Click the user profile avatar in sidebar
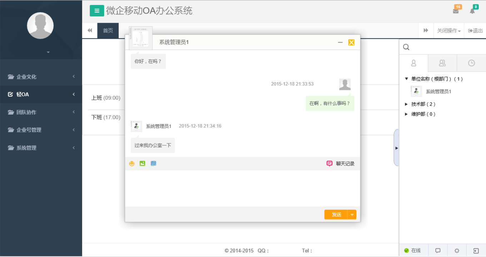Viewport: 486px width, 257px height. click(x=40, y=26)
